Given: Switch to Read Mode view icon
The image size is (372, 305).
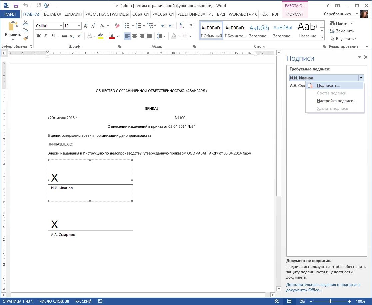Looking at the screenshot, I should pyautogui.click(x=277, y=301).
